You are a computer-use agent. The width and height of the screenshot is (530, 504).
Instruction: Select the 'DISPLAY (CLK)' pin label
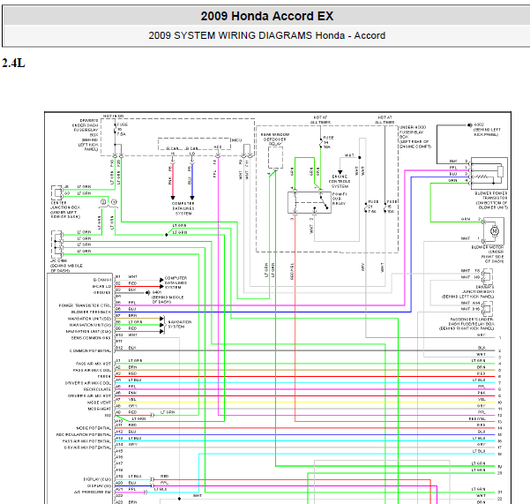(x=97, y=479)
